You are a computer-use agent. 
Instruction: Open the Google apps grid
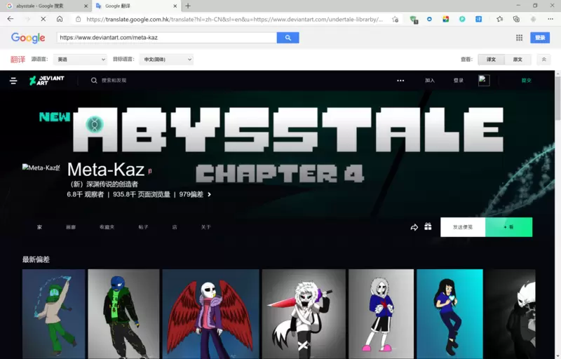(519, 38)
